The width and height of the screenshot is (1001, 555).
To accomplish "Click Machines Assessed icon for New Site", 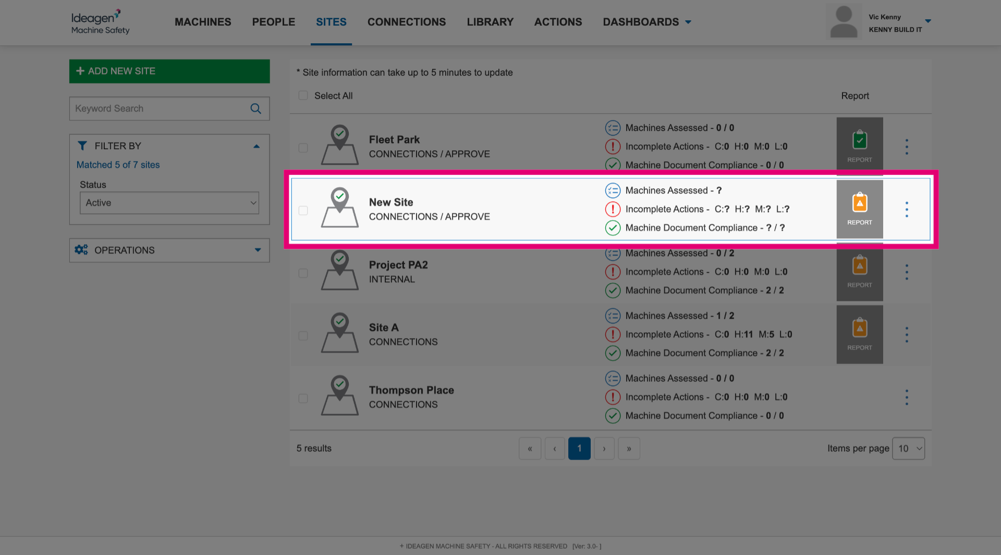I will [x=613, y=190].
